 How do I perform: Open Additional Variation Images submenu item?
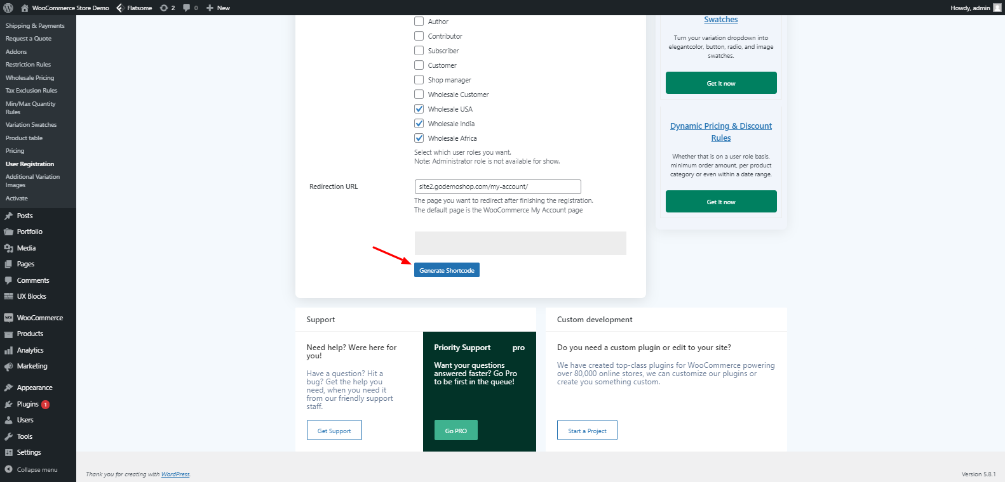pyautogui.click(x=33, y=181)
